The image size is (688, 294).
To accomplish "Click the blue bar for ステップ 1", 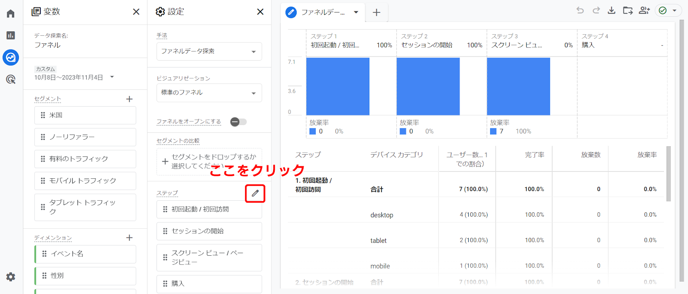I will click(338, 86).
